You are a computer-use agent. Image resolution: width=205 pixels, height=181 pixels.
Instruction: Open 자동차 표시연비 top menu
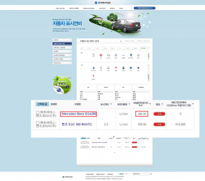pos(60,8)
